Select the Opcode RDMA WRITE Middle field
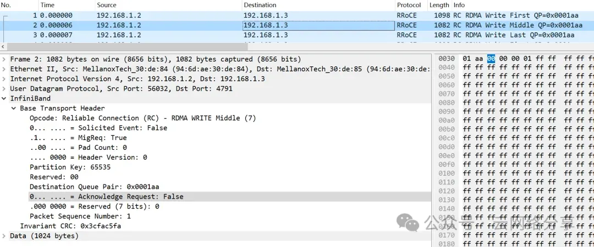Viewport: 594px width, 247px height. pos(142,118)
